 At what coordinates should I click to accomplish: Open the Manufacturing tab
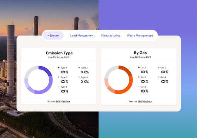(111, 36)
